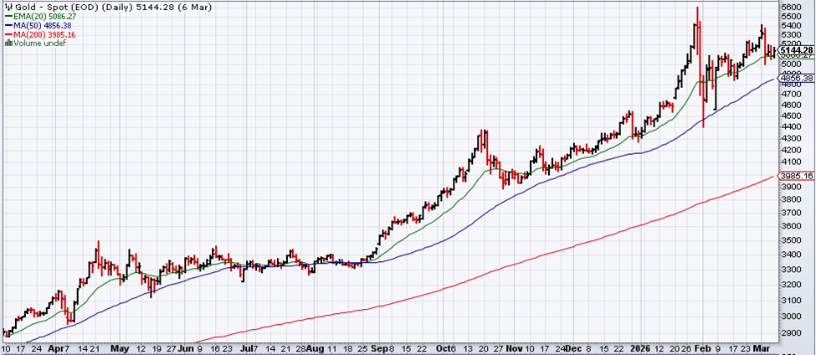Screen dimensions: 816x355
Task: Click the red MA(200) legend line marker
Action: click(8, 34)
